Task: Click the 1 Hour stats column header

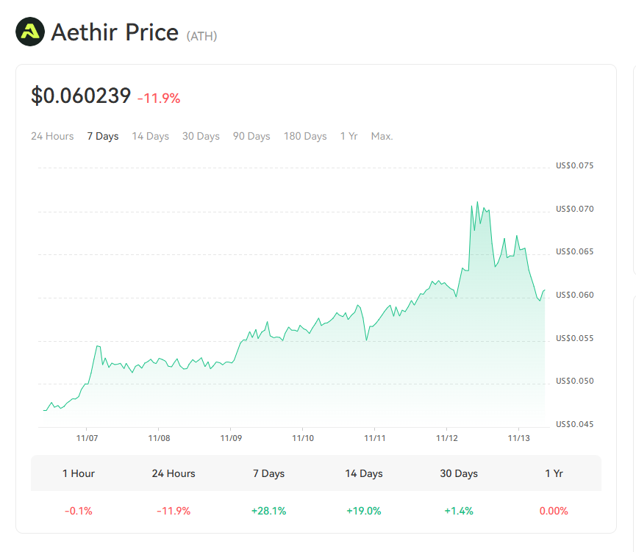Action: [x=79, y=473]
